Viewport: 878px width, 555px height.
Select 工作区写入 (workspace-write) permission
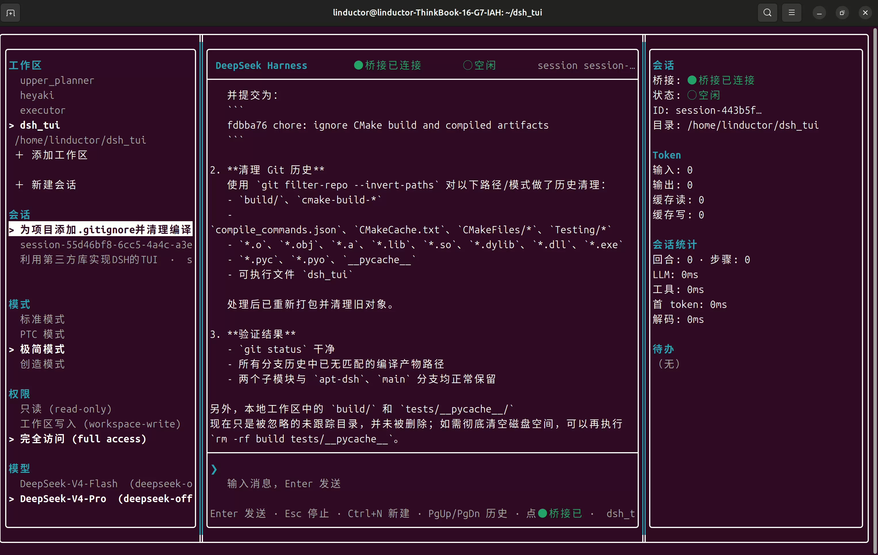point(100,424)
